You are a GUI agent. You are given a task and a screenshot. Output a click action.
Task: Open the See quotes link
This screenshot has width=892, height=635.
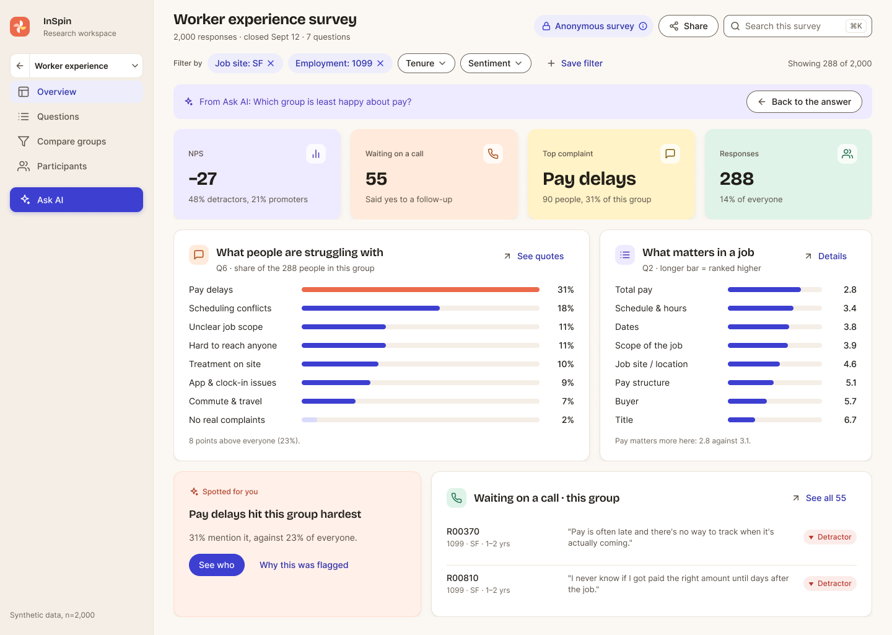point(533,256)
